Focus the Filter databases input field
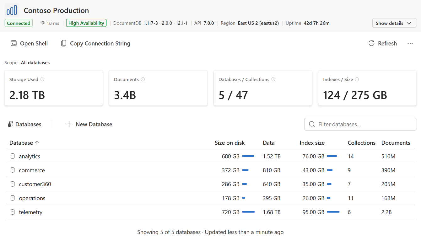421x241 pixels. 360,124
